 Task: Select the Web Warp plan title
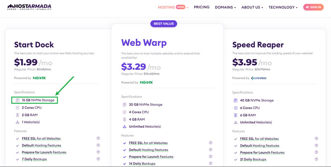point(144,42)
